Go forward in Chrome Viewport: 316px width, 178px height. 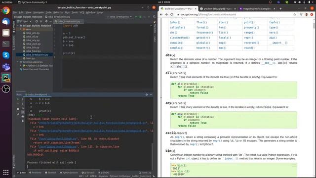pyautogui.click(x=166, y=14)
